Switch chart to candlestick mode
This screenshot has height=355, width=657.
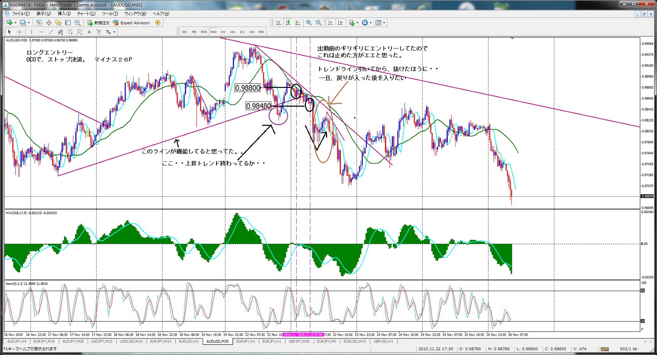click(288, 23)
